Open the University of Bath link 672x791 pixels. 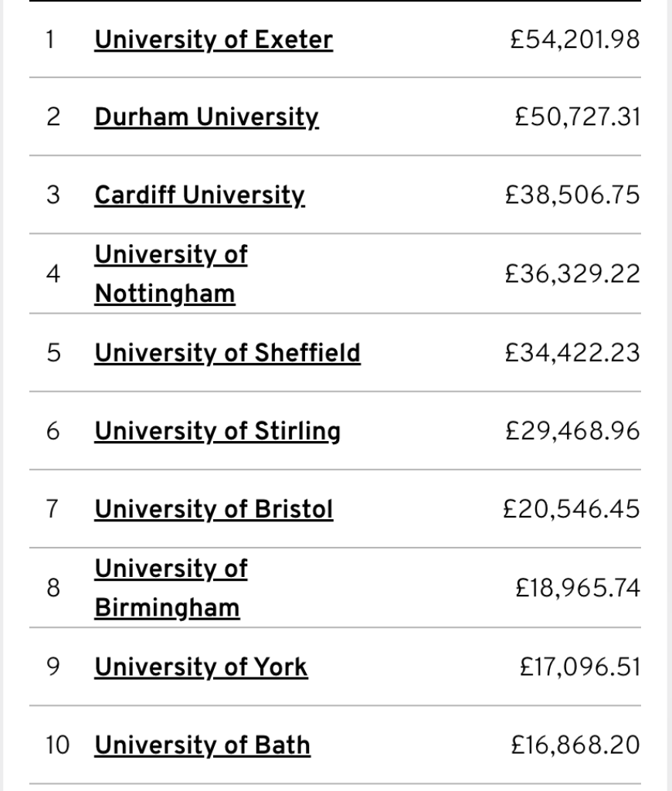pyautogui.click(x=202, y=745)
